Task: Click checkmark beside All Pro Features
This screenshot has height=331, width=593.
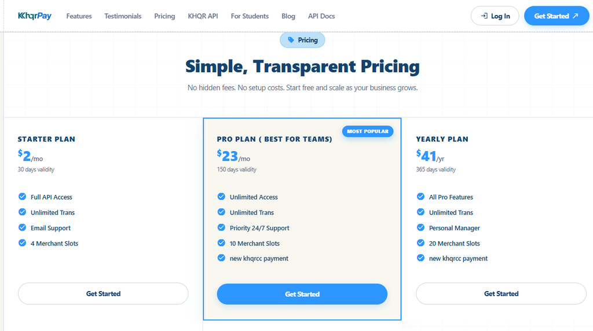Action: 420,197
